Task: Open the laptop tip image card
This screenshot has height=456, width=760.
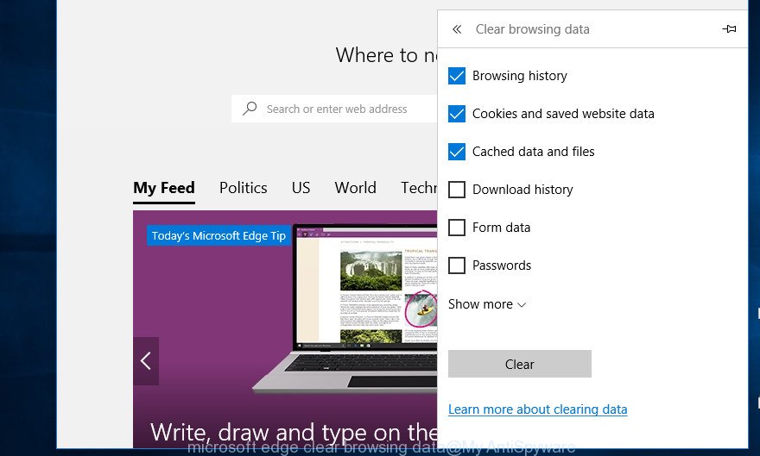Action: [x=285, y=328]
